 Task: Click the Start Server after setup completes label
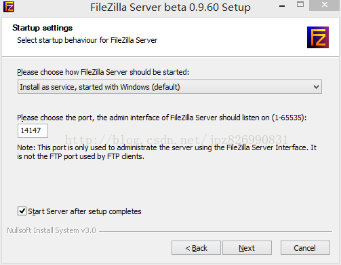click(x=85, y=211)
